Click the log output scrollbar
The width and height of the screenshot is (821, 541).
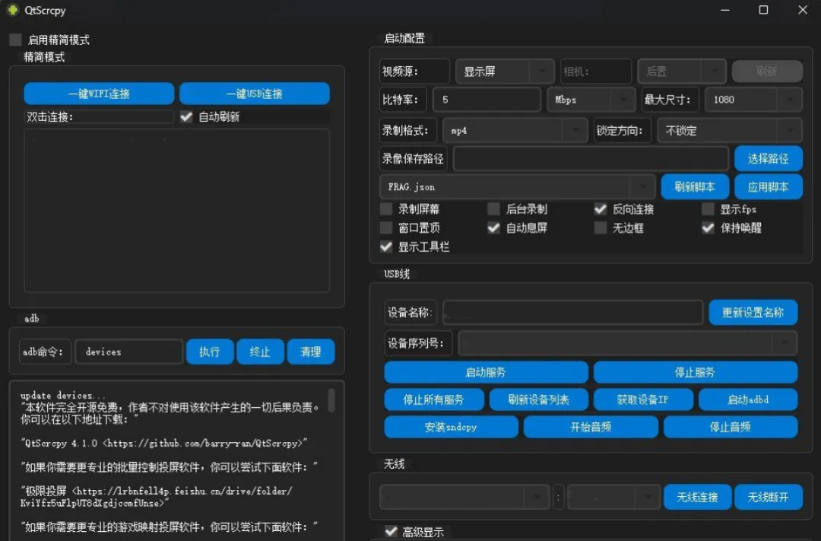pyautogui.click(x=331, y=400)
